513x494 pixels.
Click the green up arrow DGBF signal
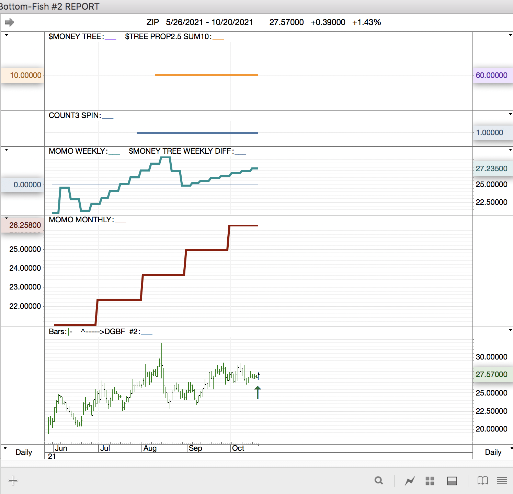tap(258, 392)
